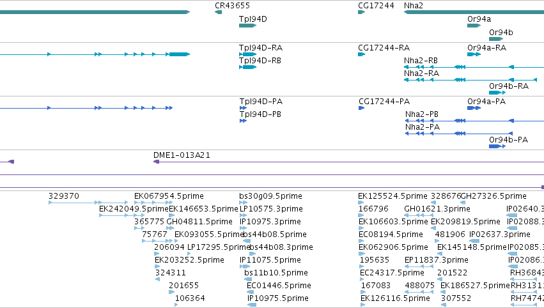Select the Nha2-PA protein label

423,127
